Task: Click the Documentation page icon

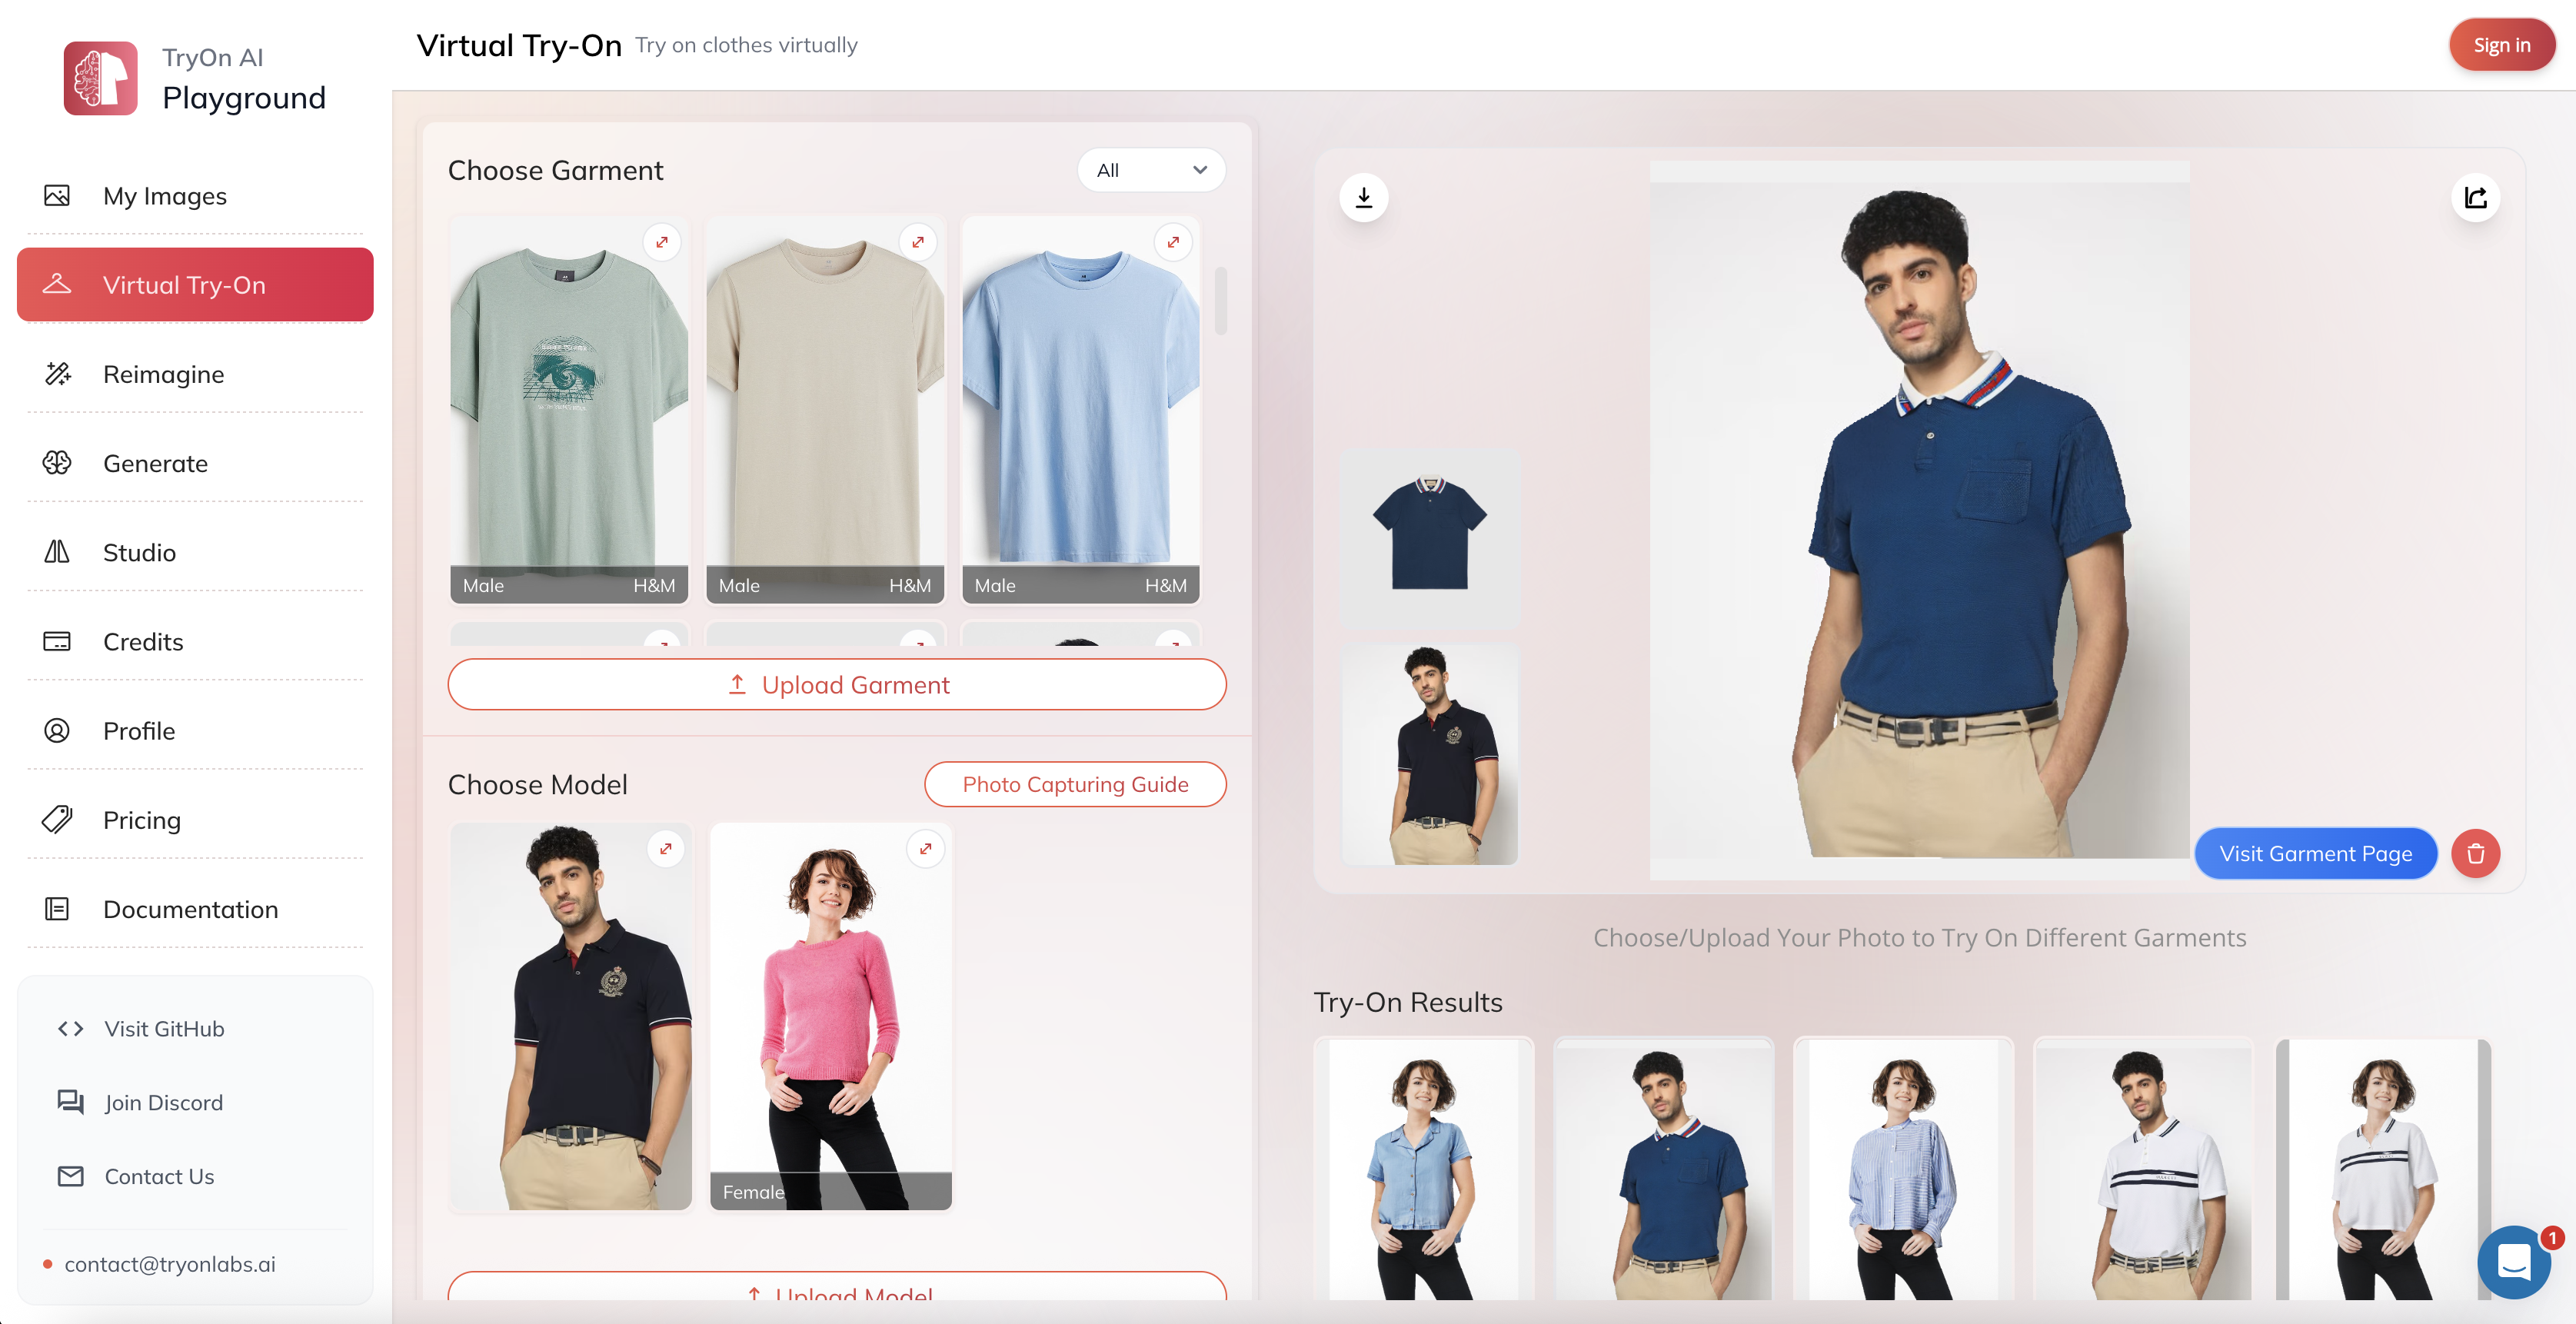Action: pos(57,908)
